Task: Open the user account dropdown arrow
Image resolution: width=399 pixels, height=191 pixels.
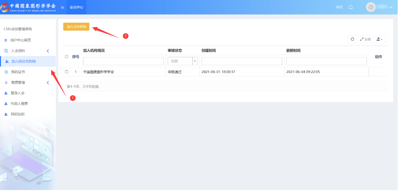Action: (391, 7)
